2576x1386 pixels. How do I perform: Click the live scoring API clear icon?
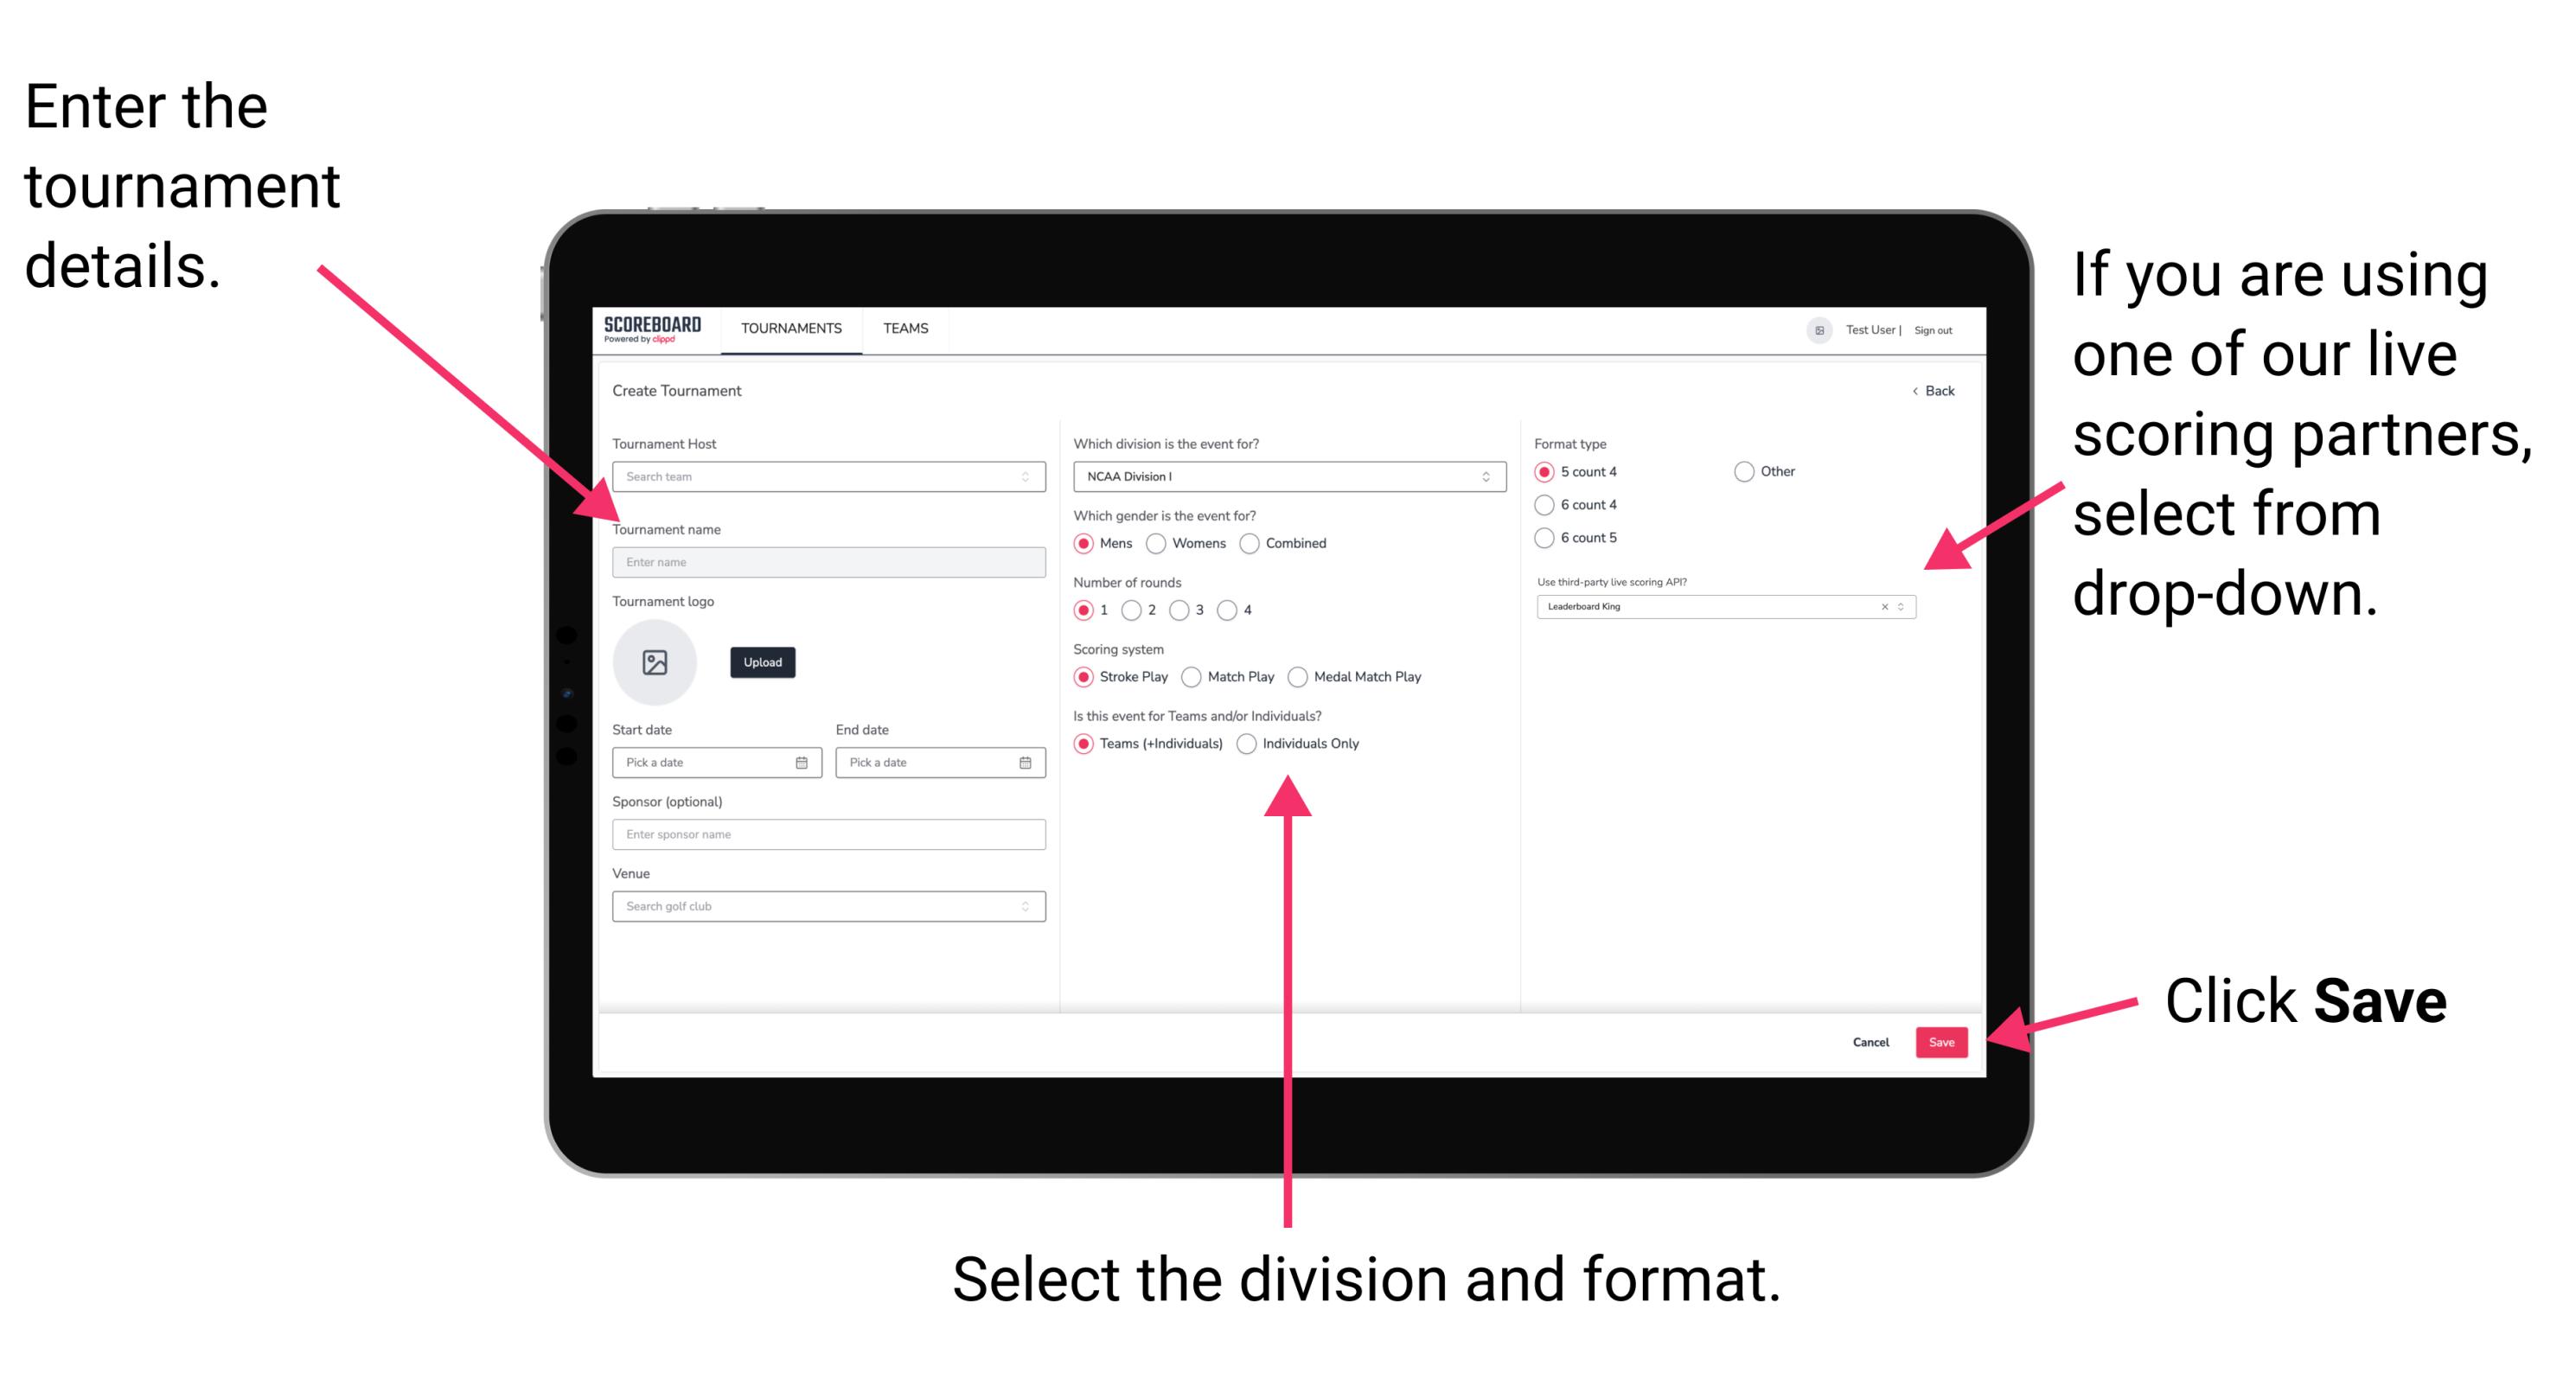[1882, 608]
